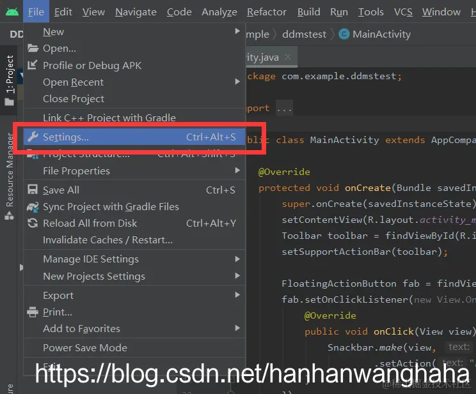The width and height of the screenshot is (476, 394).
Task: Select Print... menu entry
Action: point(134,312)
